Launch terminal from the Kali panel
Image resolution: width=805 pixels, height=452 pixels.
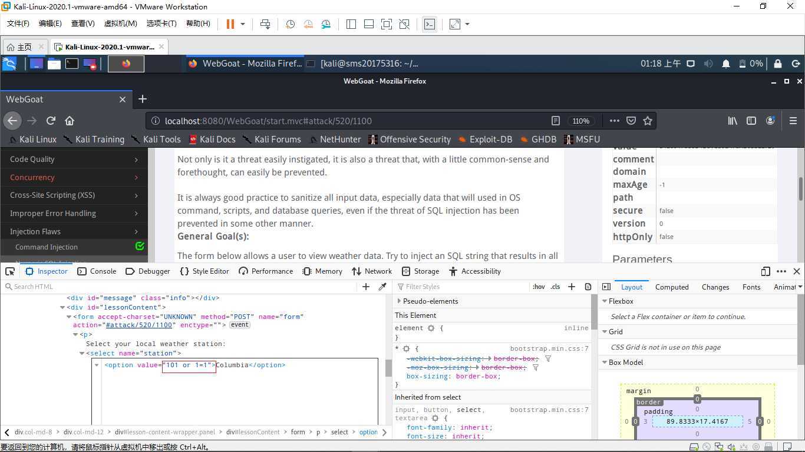72,64
